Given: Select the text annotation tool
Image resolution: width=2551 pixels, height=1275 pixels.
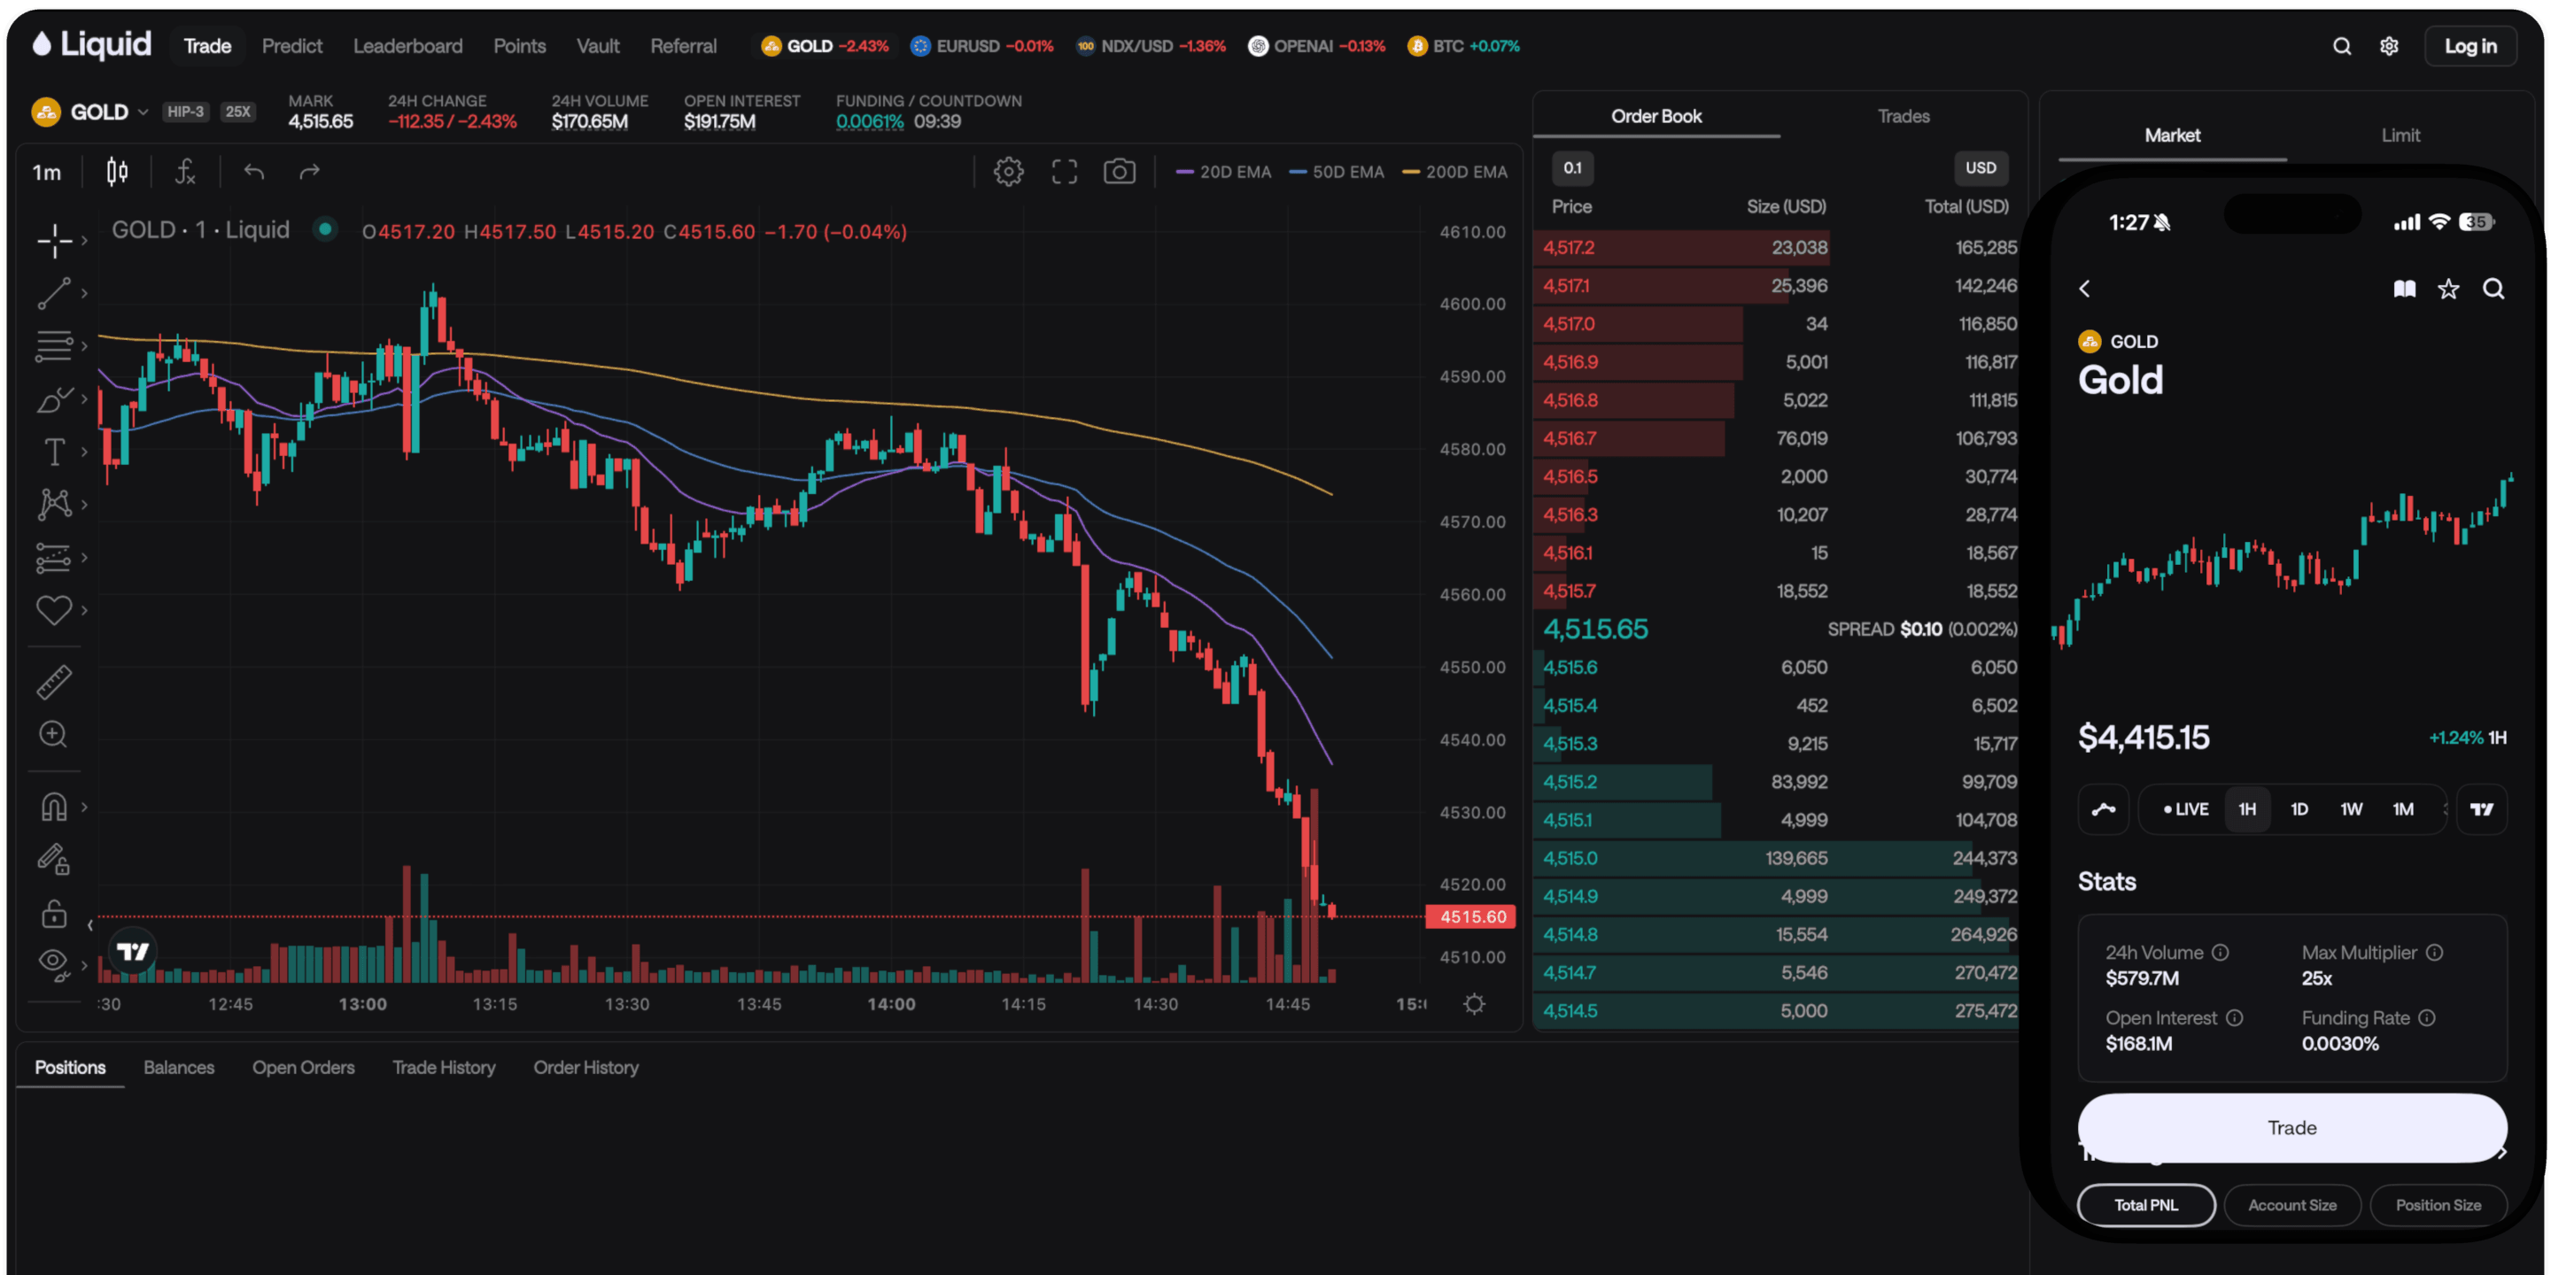Looking at the screenshot, I should tap(54, 452).
